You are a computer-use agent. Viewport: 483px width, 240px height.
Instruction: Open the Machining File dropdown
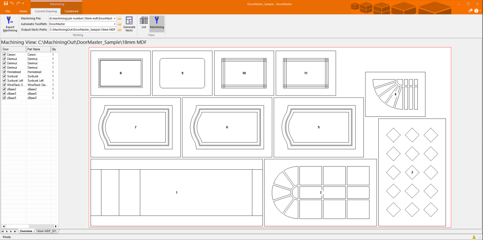coord(115,18)
